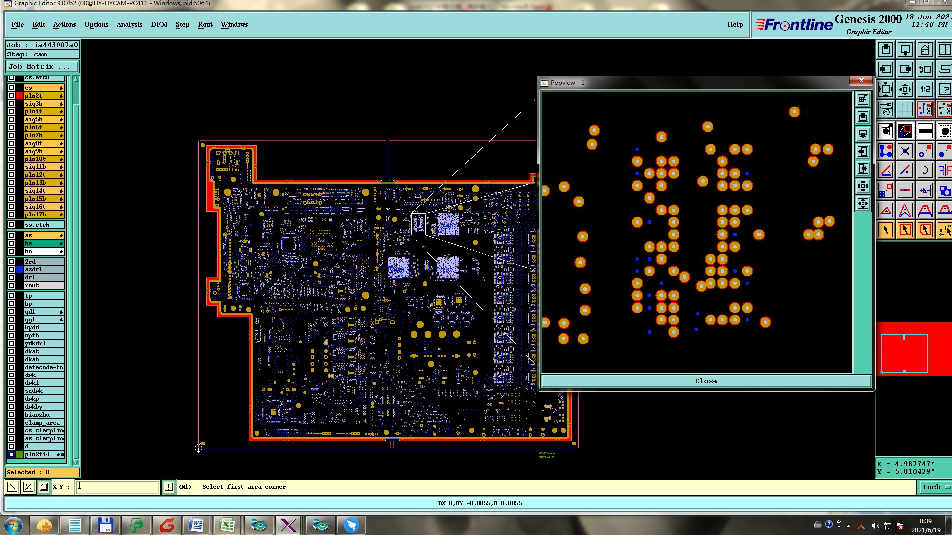Image resolution: width=952 pixels, height=535 pixels.
Task: Open the Analysis menu
Action: pos(129,24)
